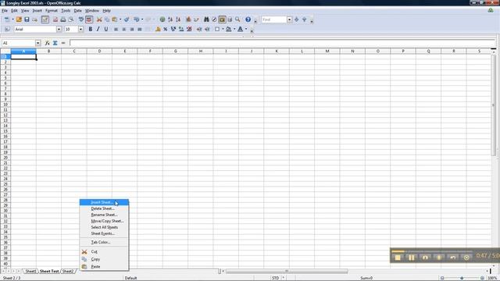Click the Sum sigma icon
The image size is (500, 281).
tap(55, 43)
